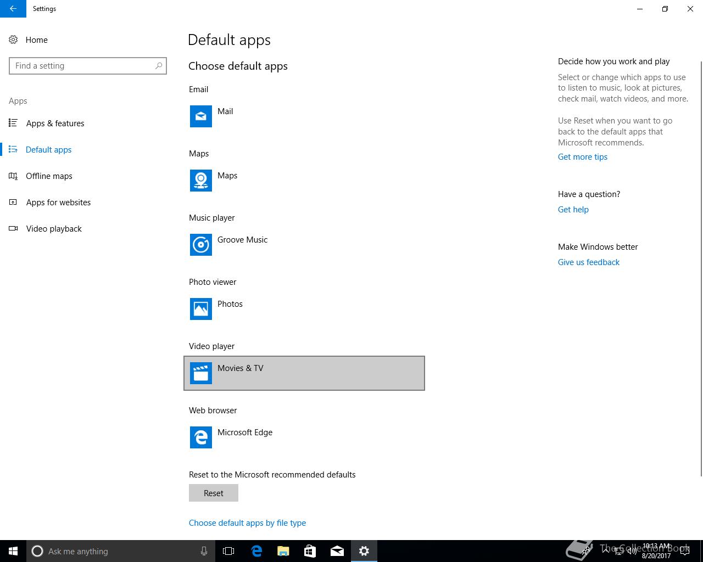
Task: Click the Cortana microphone icon
Action: tap(204, 551)
